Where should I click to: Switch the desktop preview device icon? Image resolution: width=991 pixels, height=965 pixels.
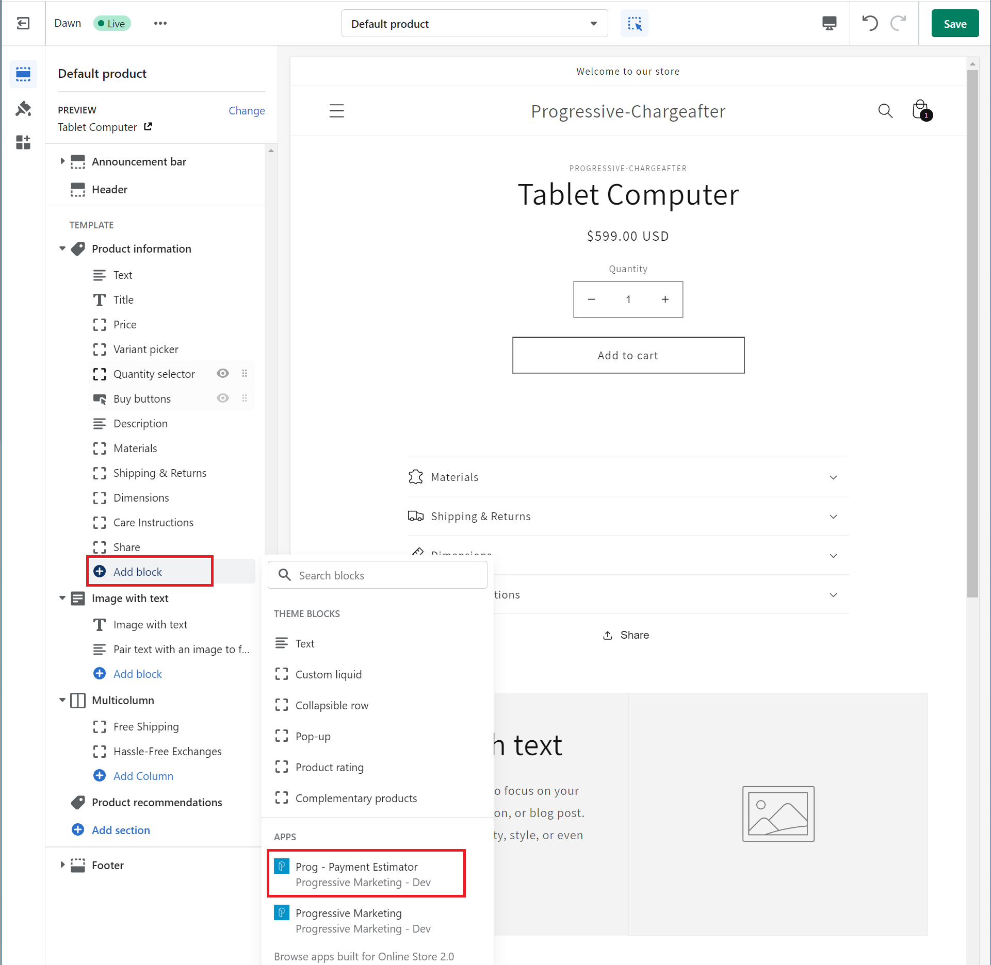[x=829, y=24]
